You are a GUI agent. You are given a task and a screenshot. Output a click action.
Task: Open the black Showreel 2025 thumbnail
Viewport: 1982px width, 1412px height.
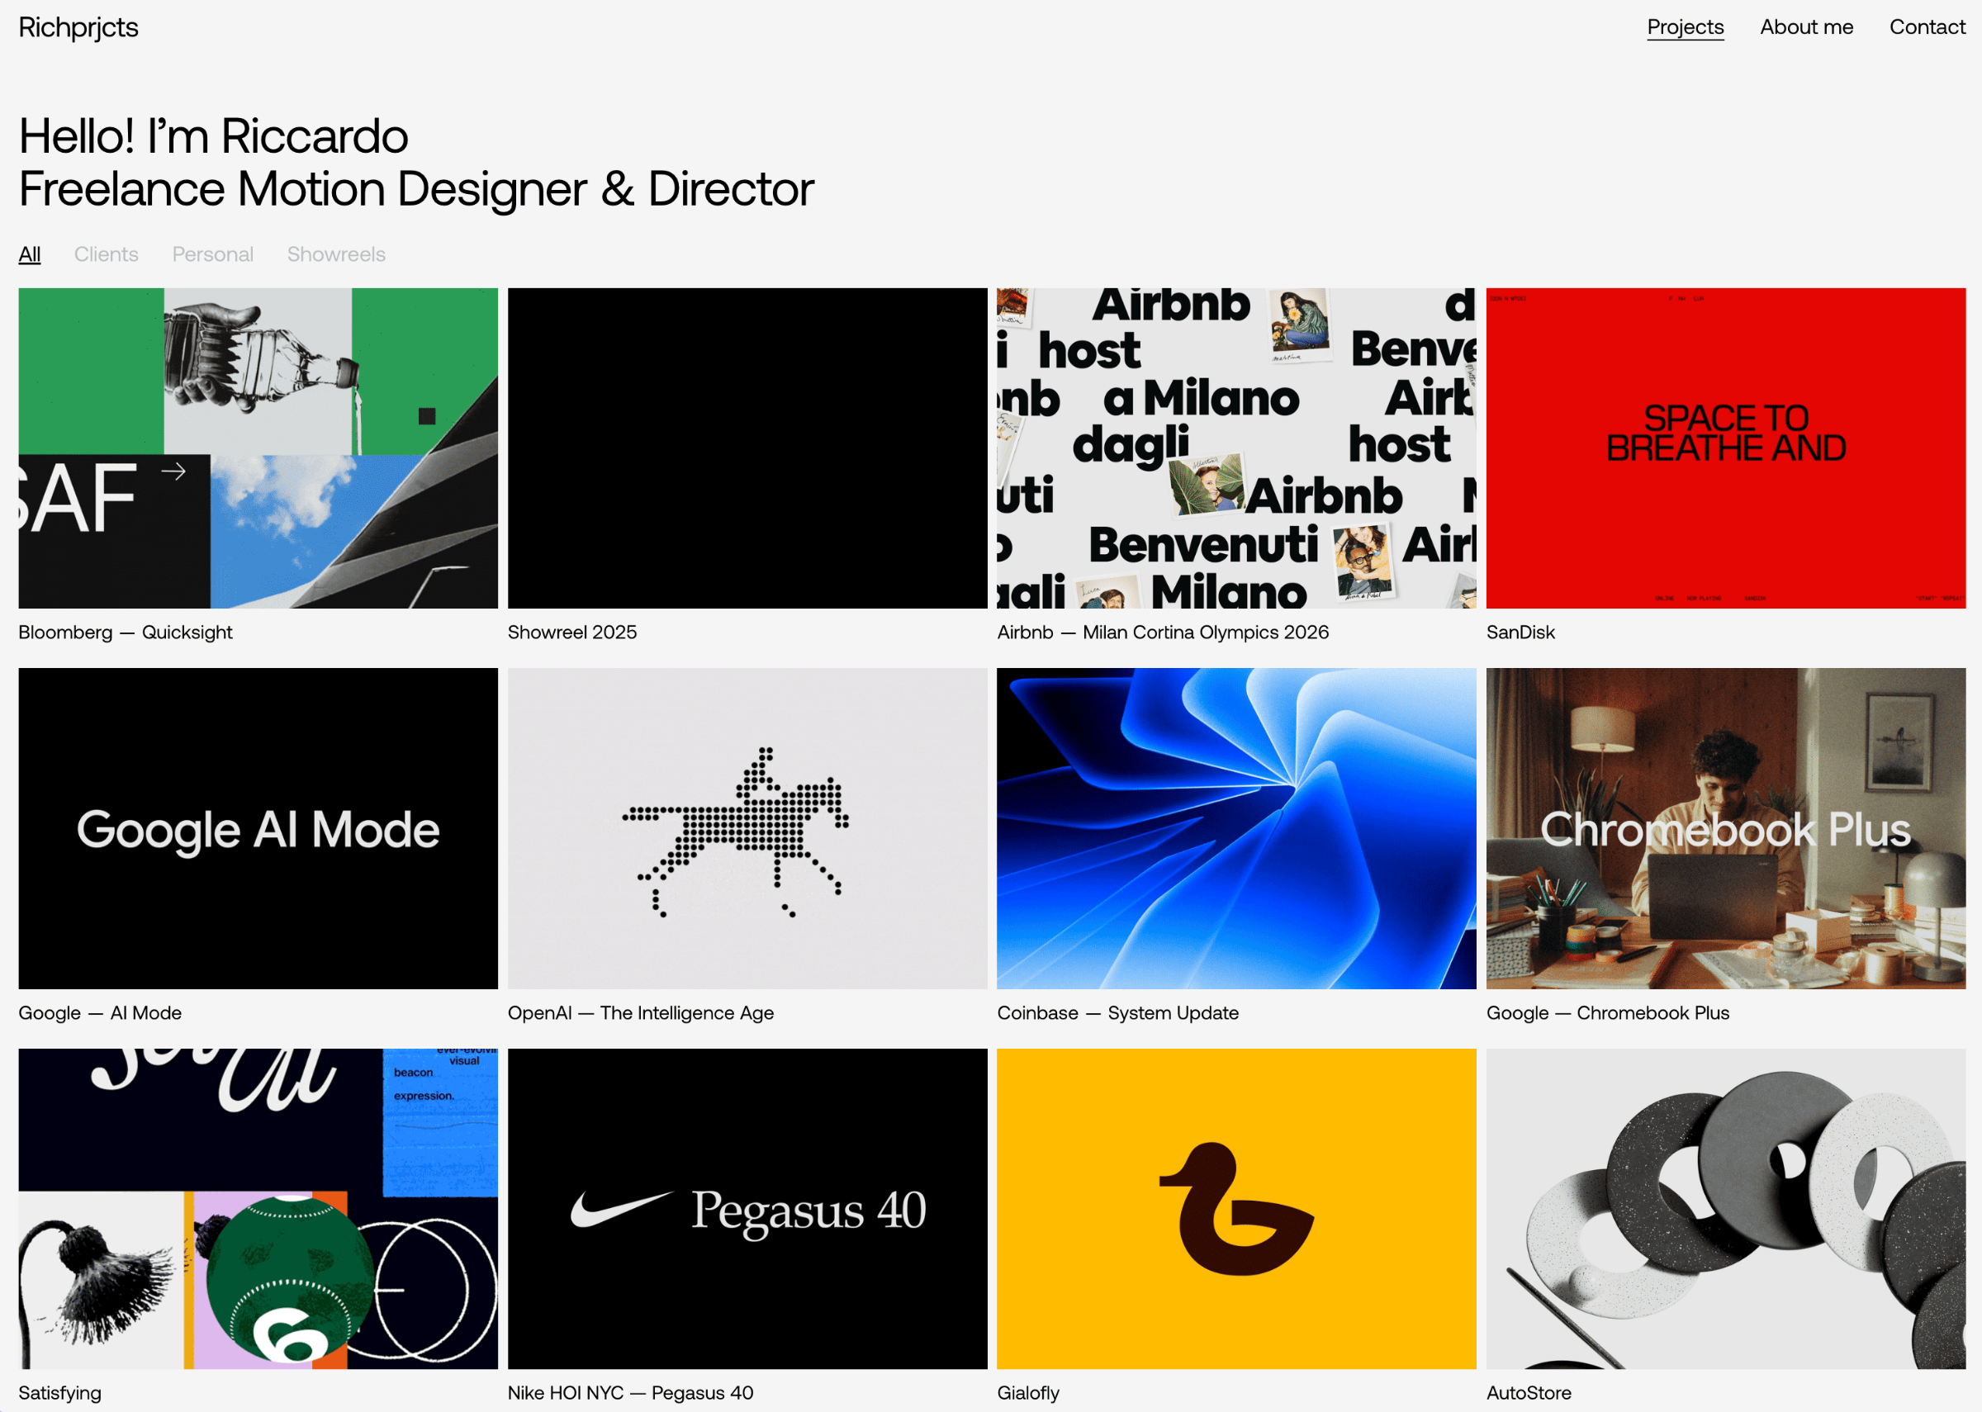[x=747, y=448]
